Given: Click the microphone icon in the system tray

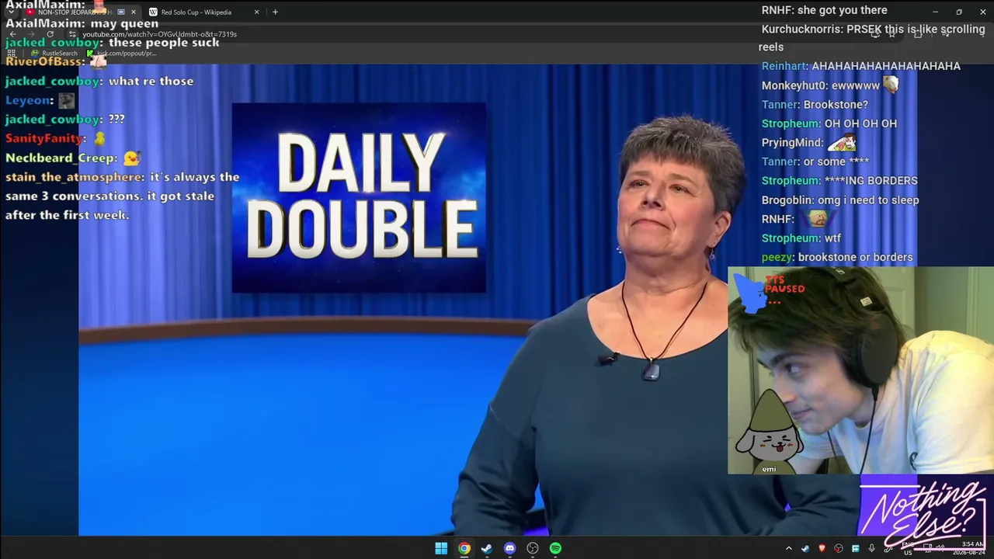Looking at the screenshot, I should (x=872, y=549).
